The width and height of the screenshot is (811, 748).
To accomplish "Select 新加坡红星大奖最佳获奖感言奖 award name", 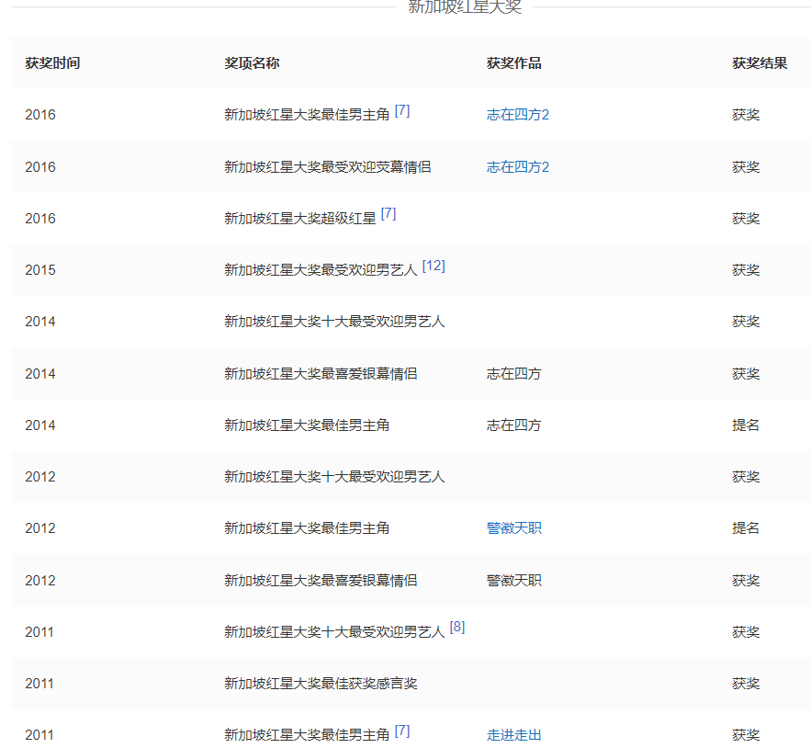I will 321,684.
